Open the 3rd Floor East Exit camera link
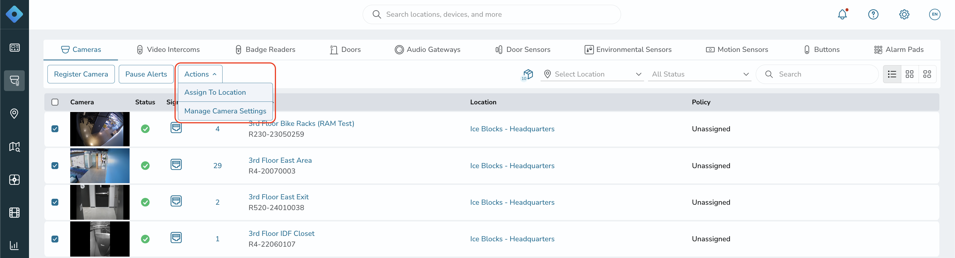The height and width of the screenshot is (258, 955). point(279,197)
